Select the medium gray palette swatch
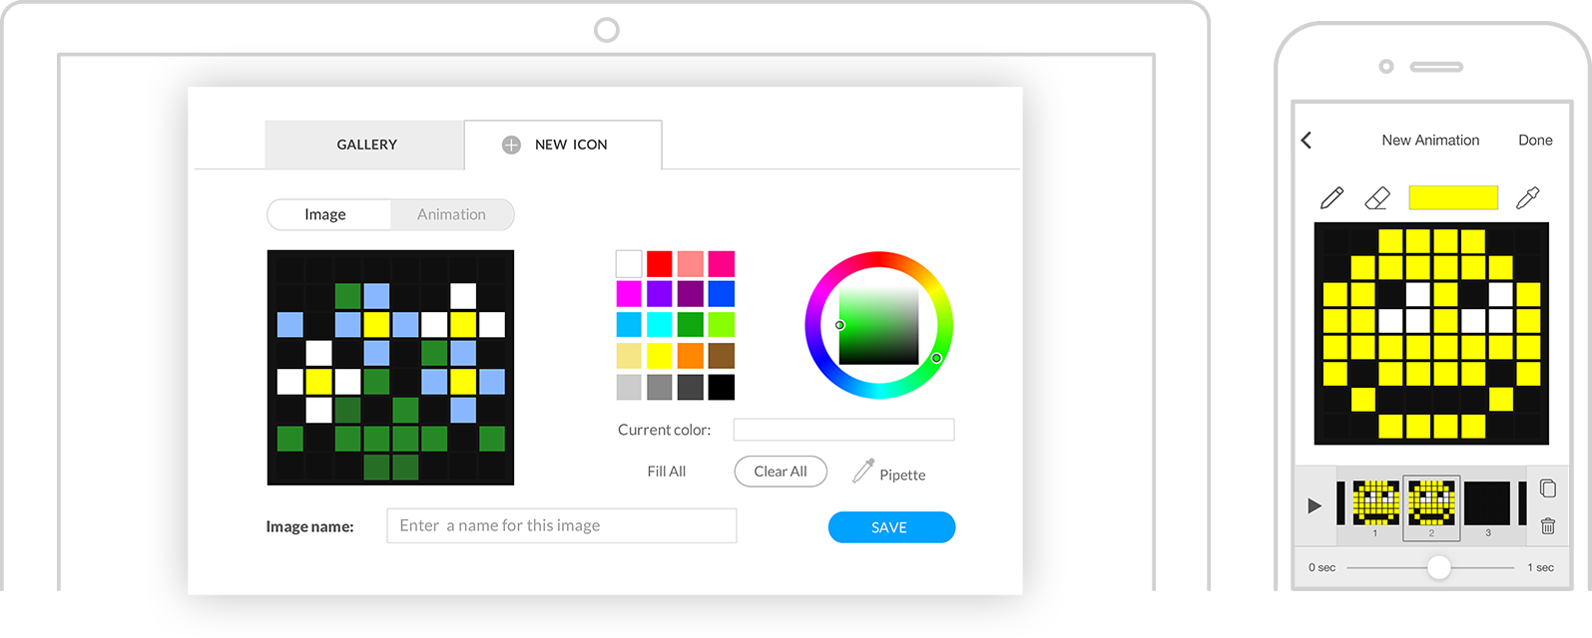Image resolution: width=1592 pixels, height=638 pixels. 660,387
